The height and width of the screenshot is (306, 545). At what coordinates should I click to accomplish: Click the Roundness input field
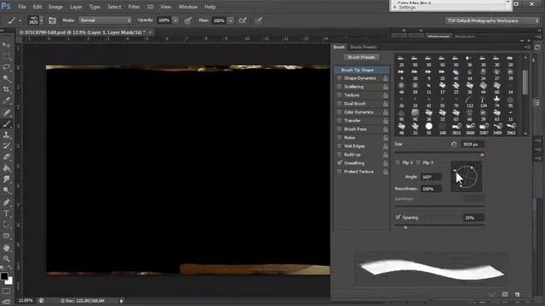432,189
